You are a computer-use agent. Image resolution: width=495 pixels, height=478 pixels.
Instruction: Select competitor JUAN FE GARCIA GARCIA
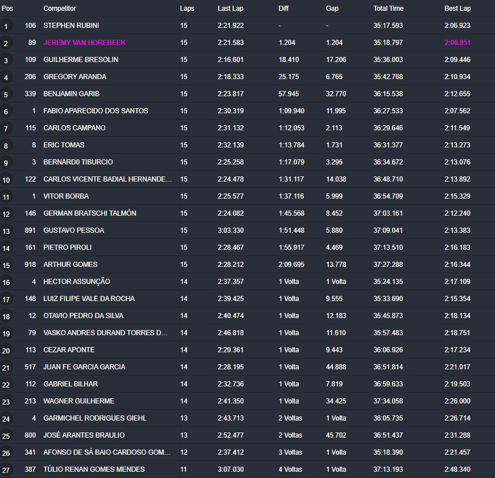(x=84, y=366)
